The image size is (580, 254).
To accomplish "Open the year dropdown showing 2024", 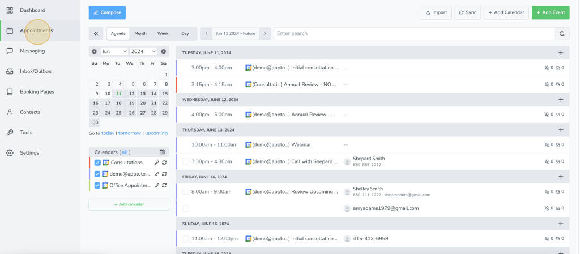I will [x=143, y=51].
